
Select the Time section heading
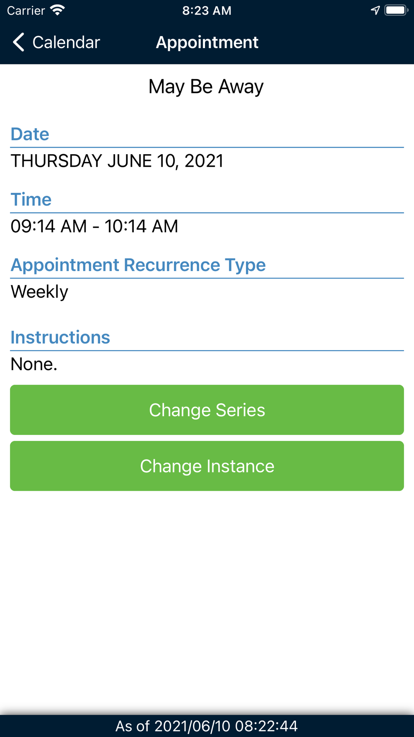(31, 199)
